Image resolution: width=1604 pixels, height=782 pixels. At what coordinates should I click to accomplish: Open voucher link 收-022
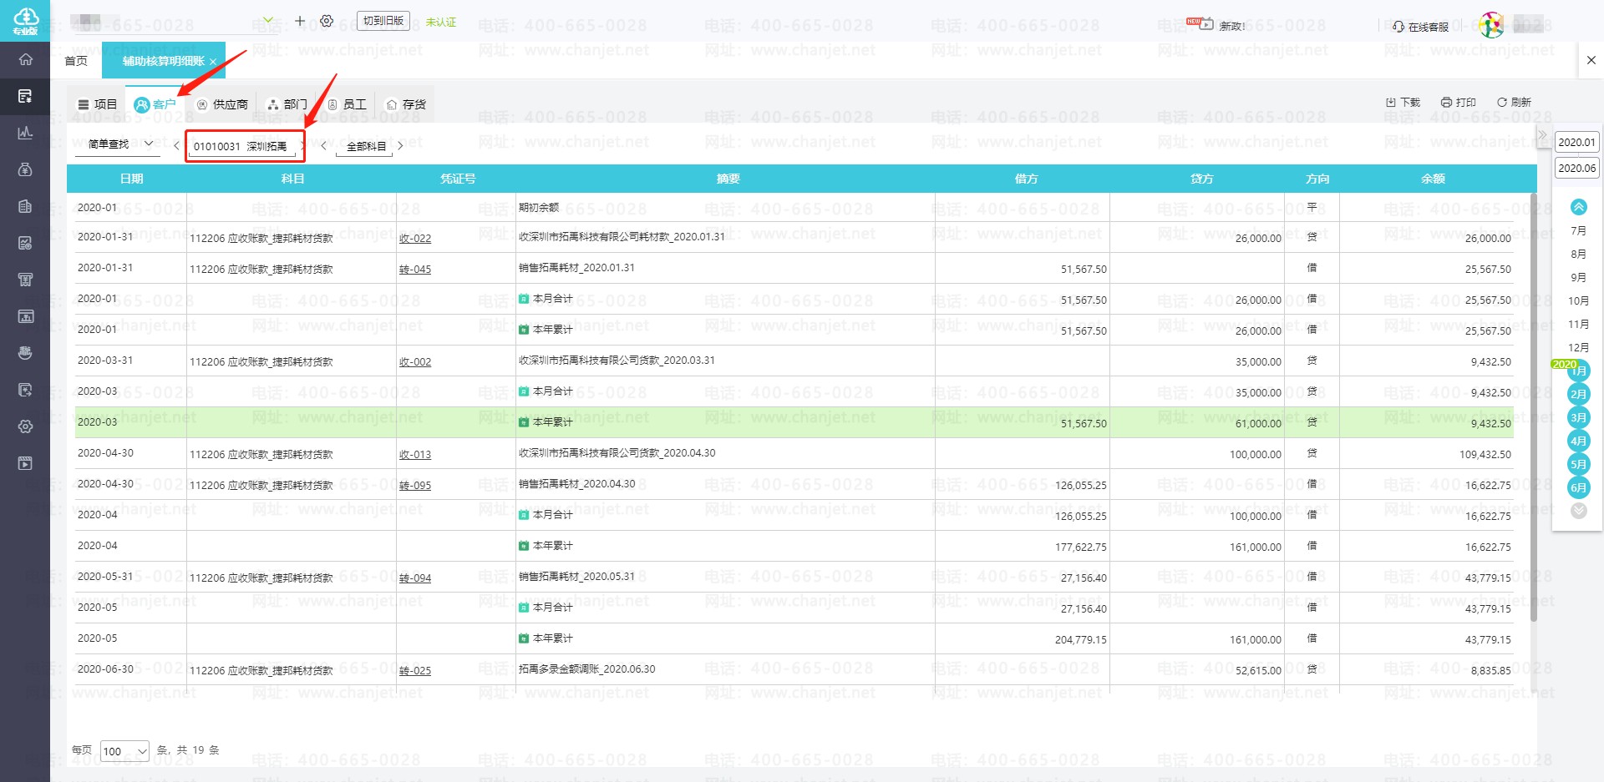click(415, 239)
